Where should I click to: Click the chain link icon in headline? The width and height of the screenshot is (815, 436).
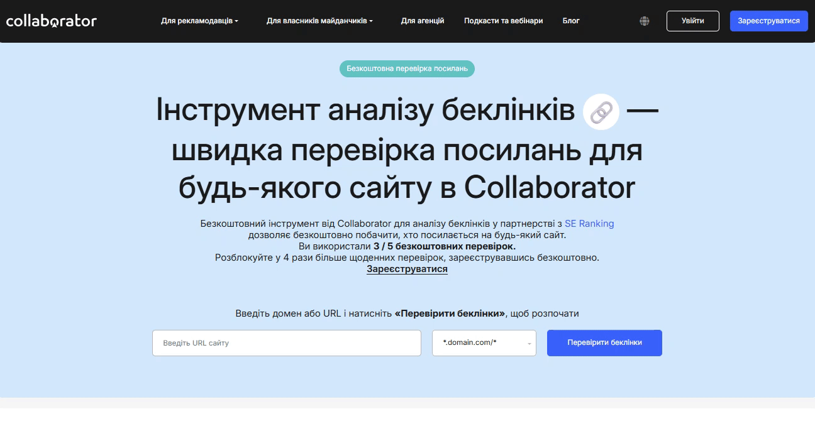(601, 112)
